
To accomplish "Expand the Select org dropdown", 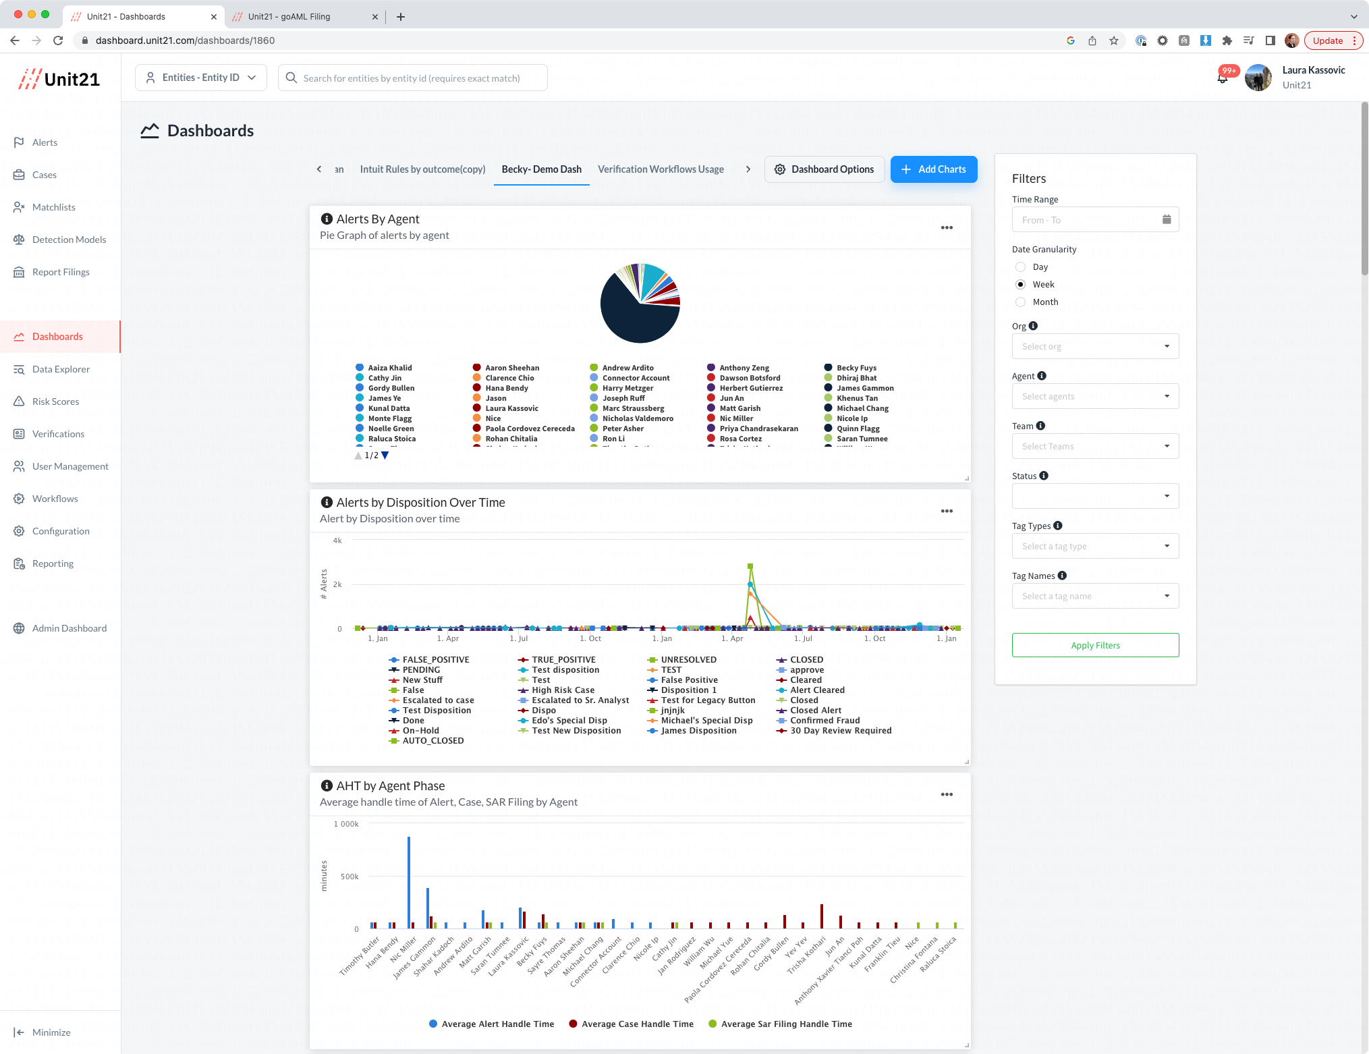I will 1094,347.
